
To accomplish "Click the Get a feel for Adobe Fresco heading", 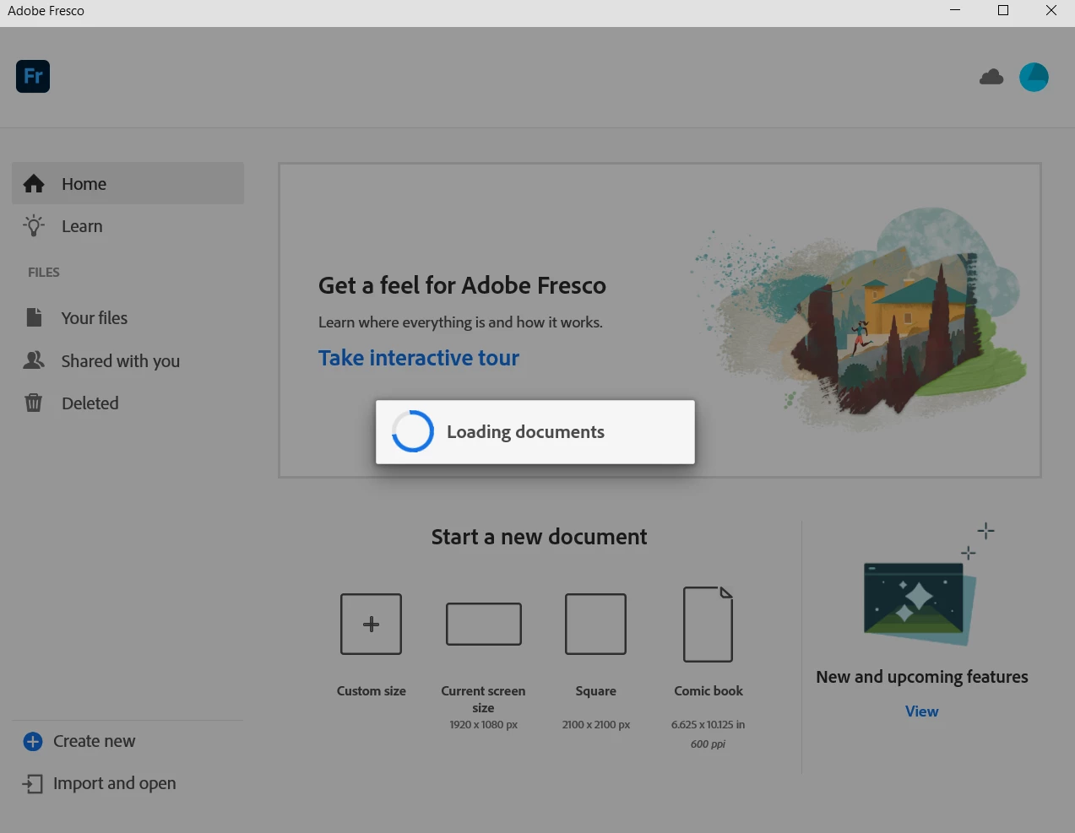I will point(462,285).
